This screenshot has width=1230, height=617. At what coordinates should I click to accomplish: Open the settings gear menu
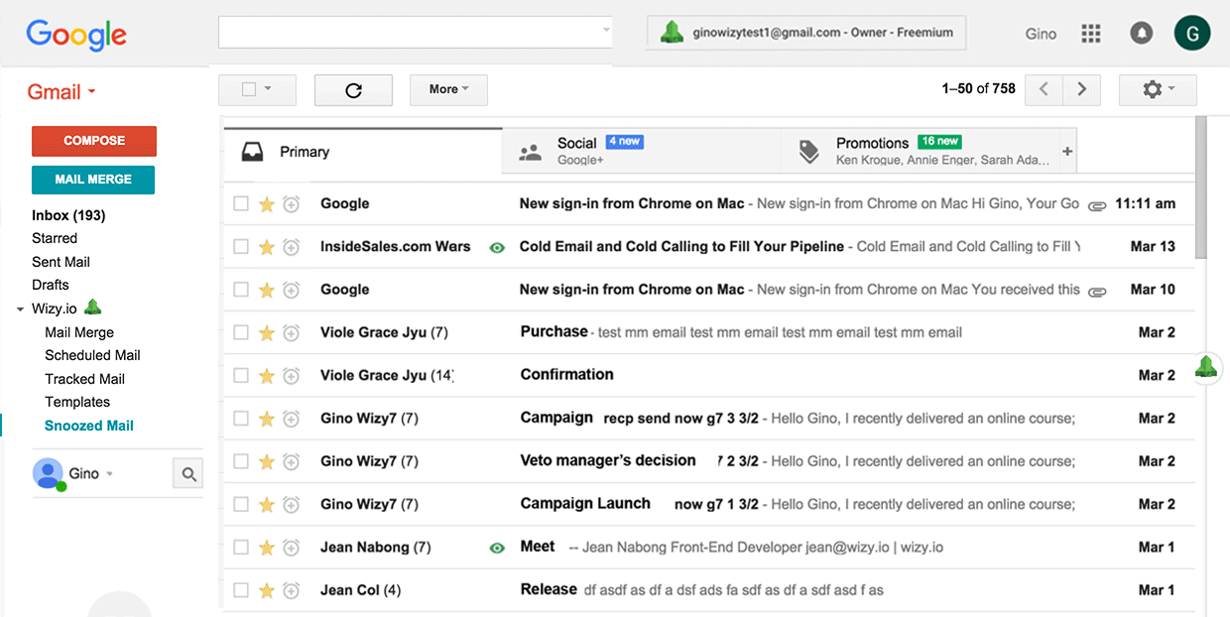click(1158, 89)
